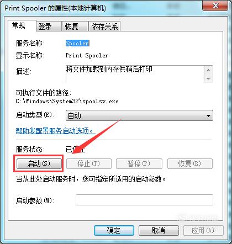The image size is (232, 244).
Task: Select the 依存关系 tab
Action: click(104, 26)
